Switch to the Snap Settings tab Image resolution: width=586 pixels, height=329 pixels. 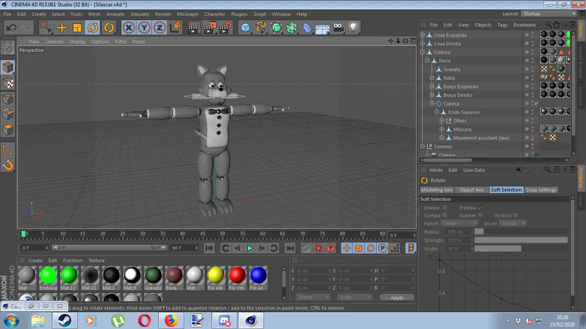pos(541,190)
